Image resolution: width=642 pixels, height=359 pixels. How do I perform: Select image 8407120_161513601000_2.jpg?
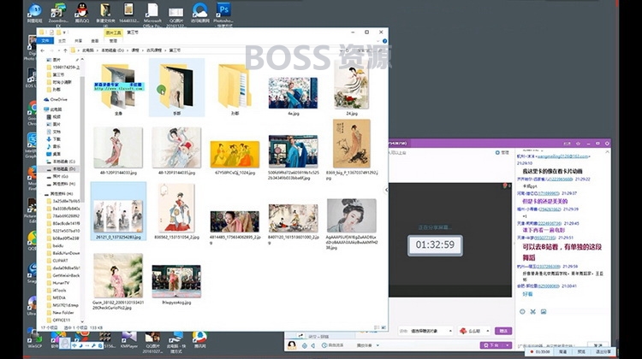point(293,223)
